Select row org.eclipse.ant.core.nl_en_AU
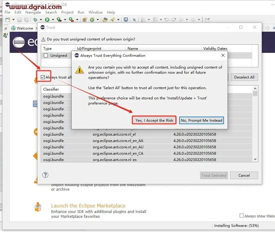Screen dimensions: 275x232 (147, 147)
